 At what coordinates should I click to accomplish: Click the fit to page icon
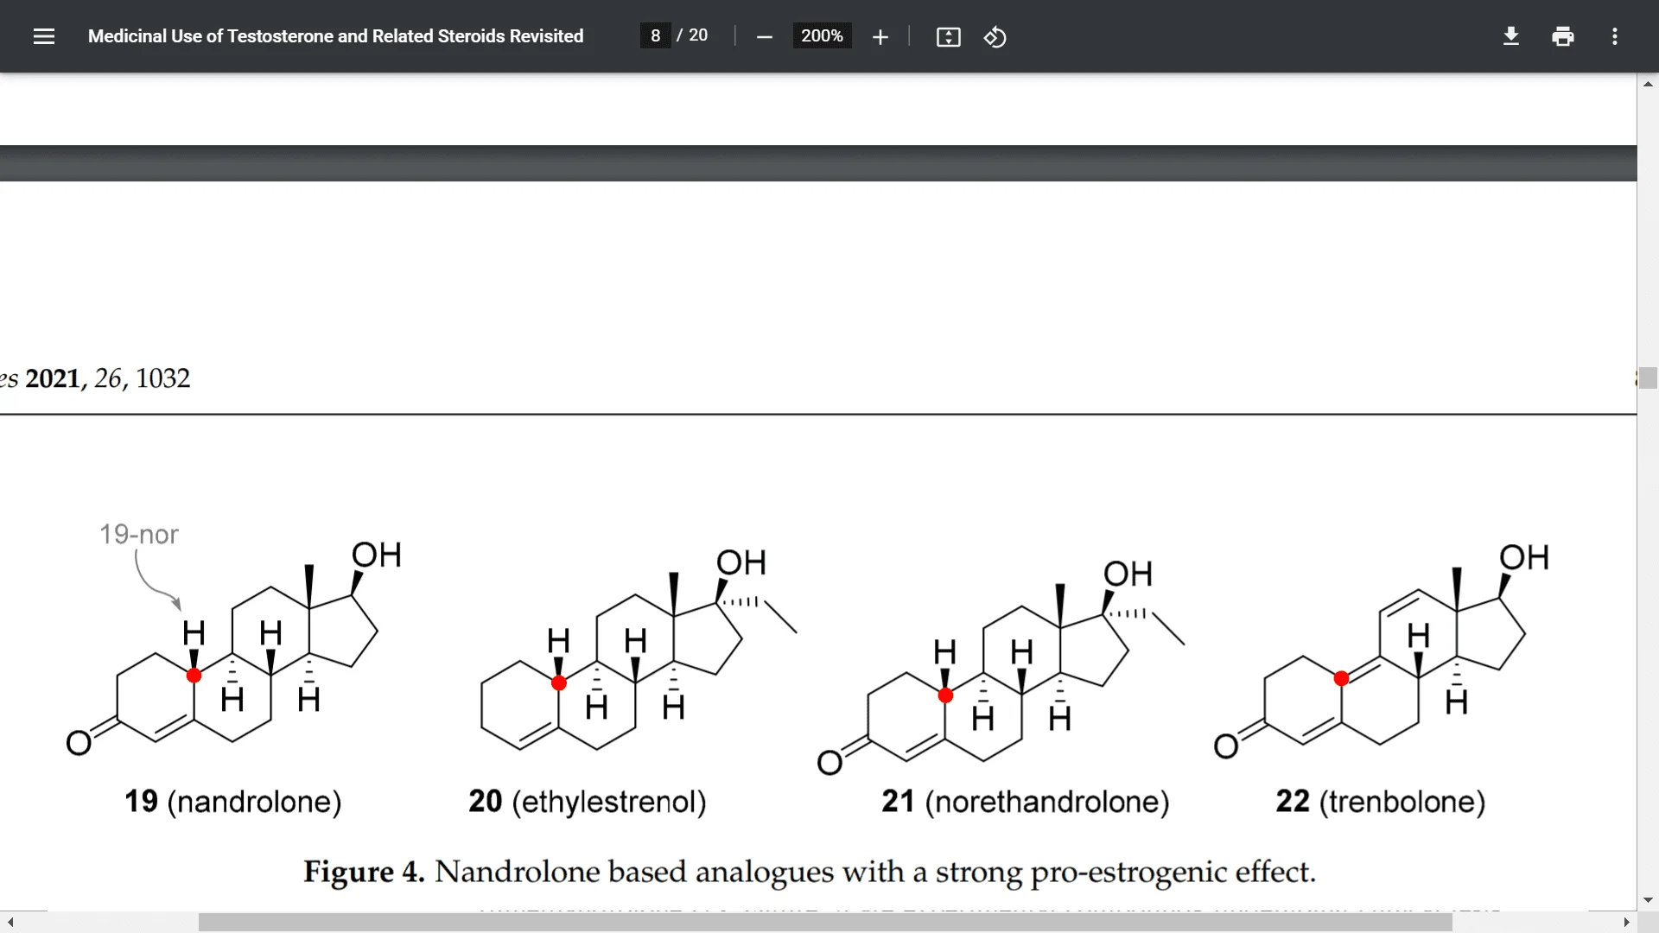click(x=948, y=37)
